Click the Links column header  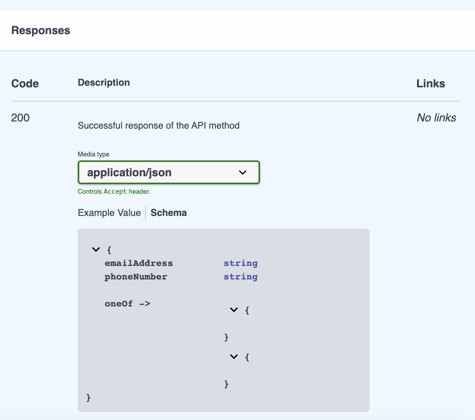click(431, 83)
